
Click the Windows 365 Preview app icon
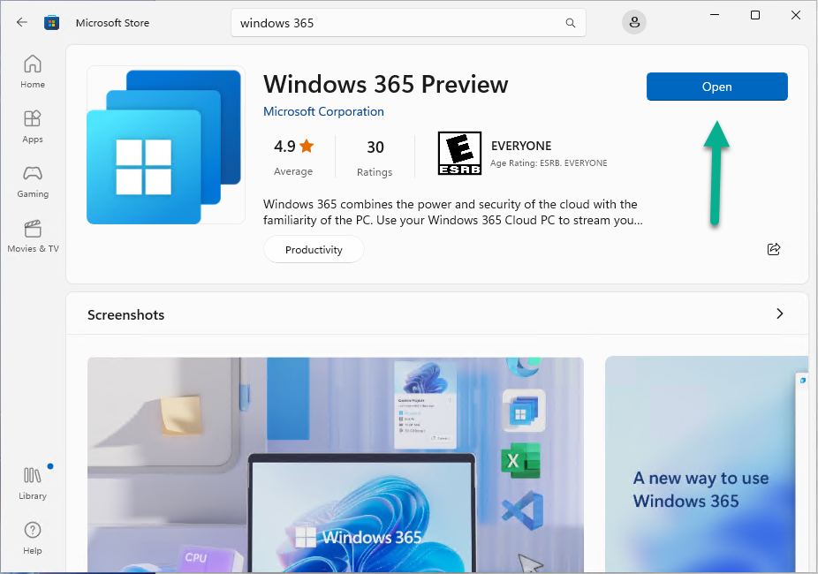click(x=166, y=146)
